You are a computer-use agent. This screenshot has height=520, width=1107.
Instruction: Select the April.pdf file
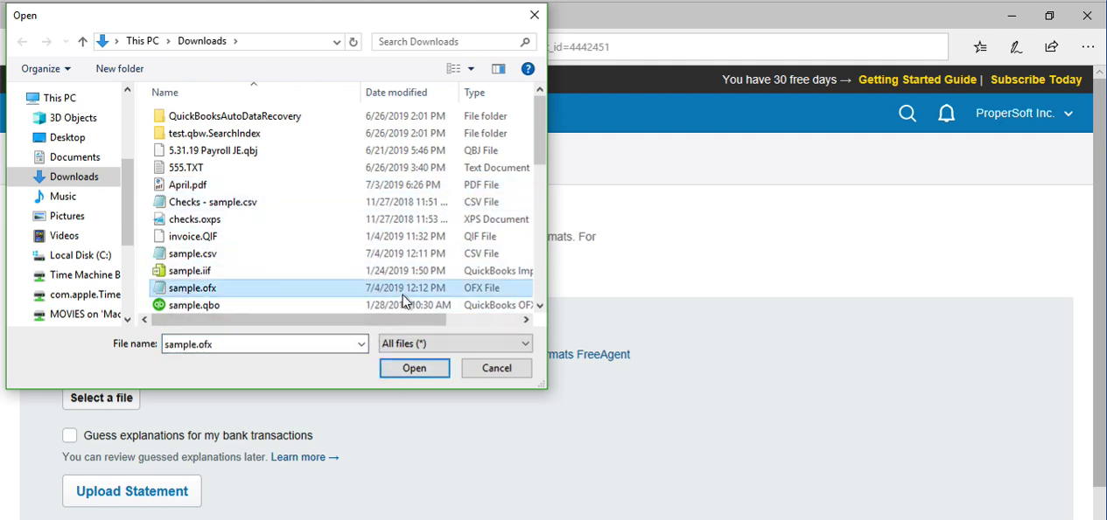click(341, 184)
